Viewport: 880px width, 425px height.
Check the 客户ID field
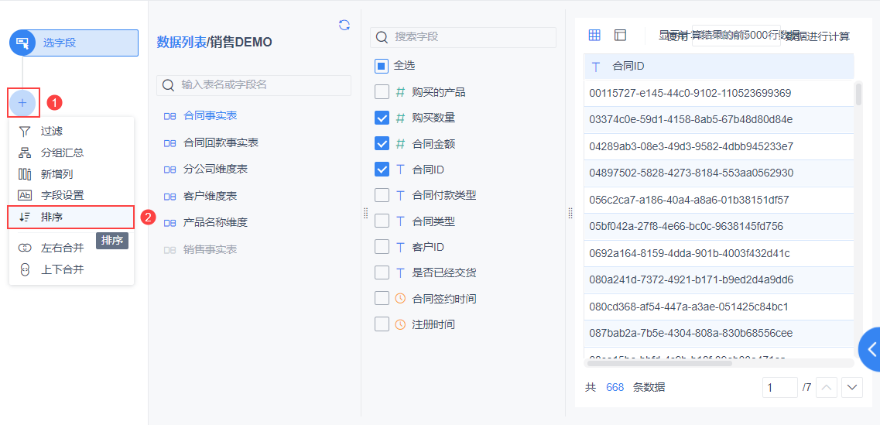[x=382, y=247]
